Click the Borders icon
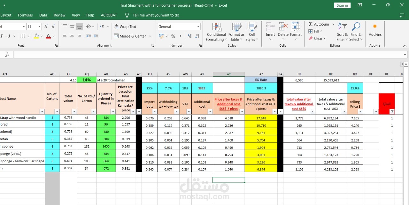 click(23, 36)
